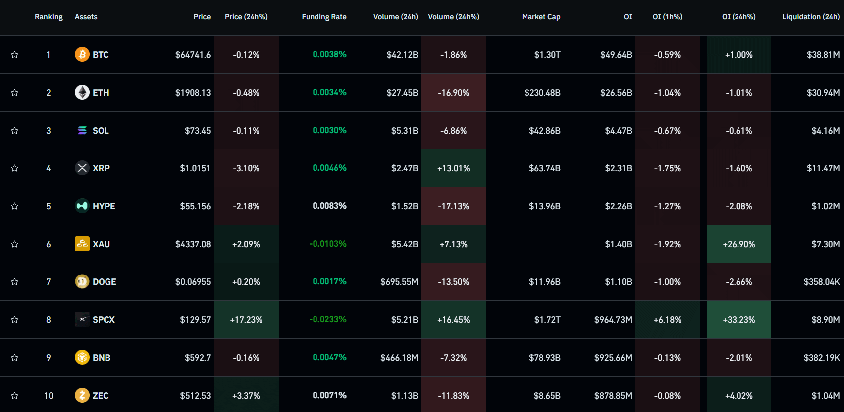Open the SOL asset name link
The height and width of the screenshot is (412, 844).
click(x=101, y=131)
